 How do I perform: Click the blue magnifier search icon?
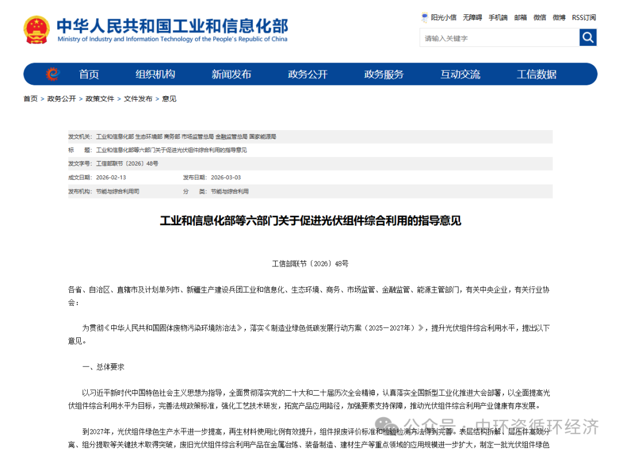tap(588, 37)
